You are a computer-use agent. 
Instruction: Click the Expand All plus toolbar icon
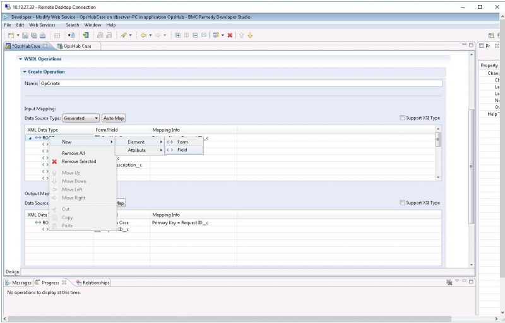177,35
